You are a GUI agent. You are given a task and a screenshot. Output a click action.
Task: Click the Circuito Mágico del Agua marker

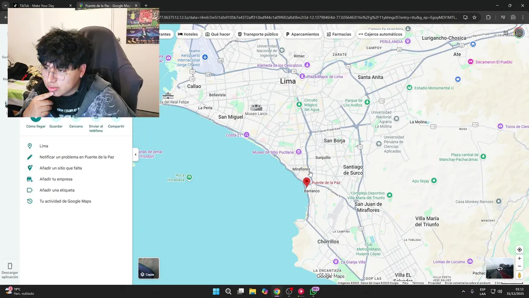[x=299, y=104]
